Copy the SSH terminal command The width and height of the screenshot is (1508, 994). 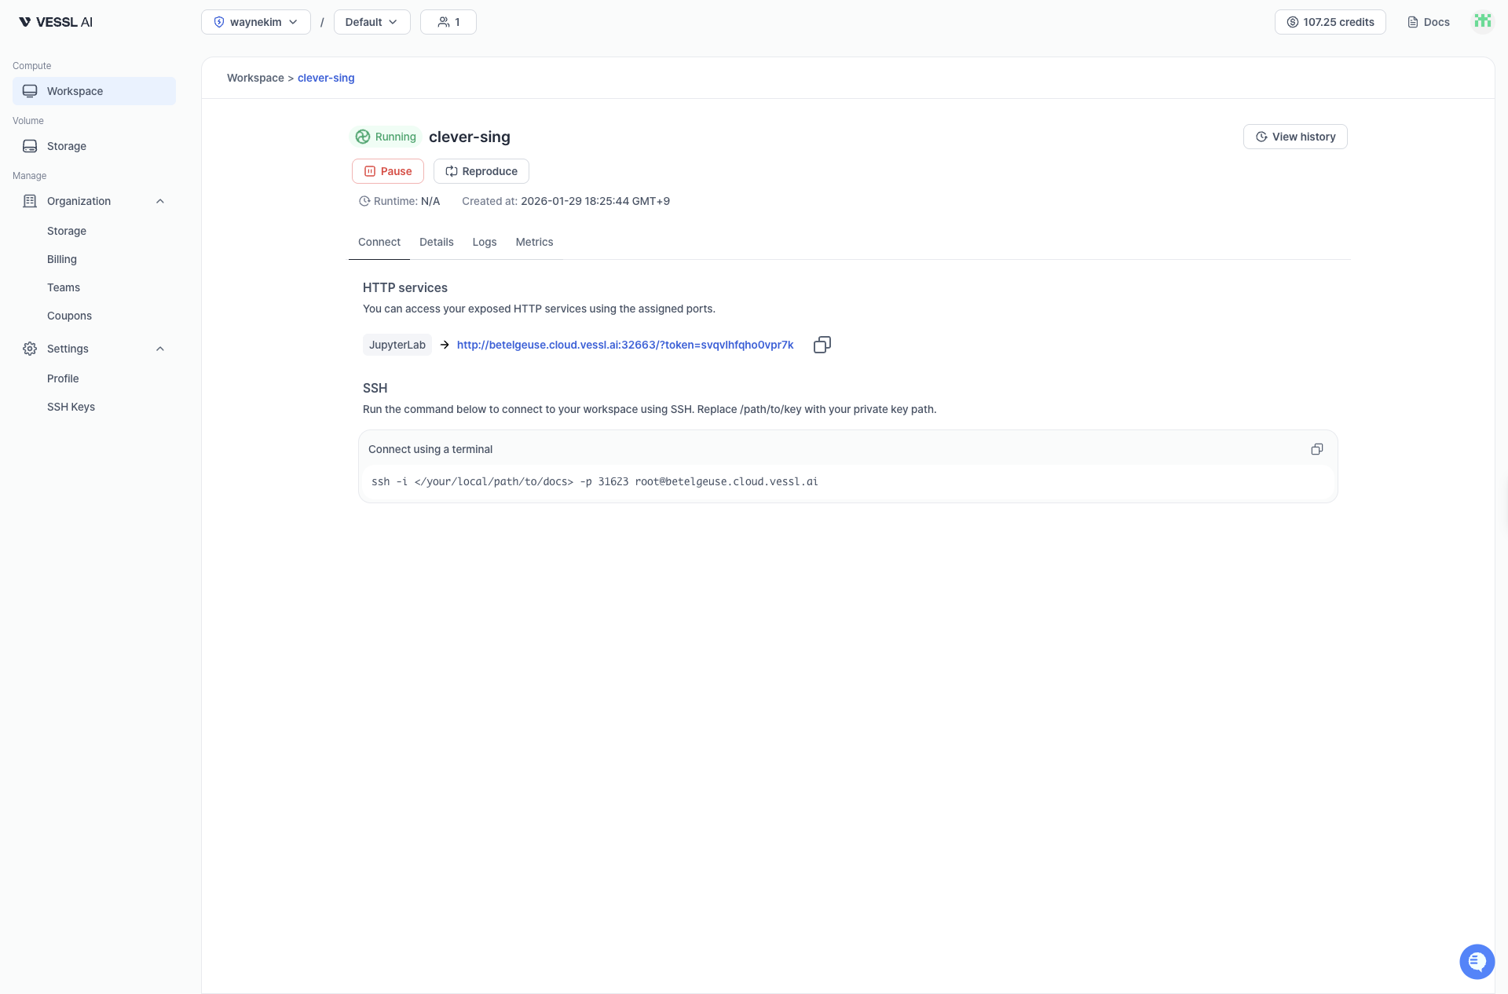click(x=1316, y=448)
